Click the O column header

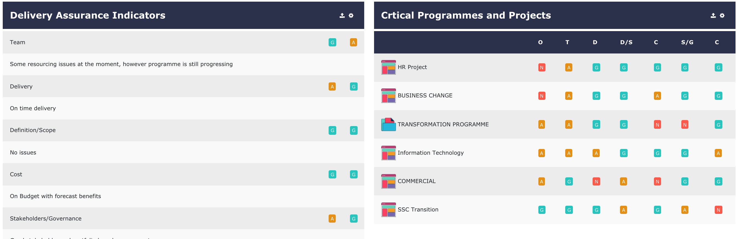[541, 42]
